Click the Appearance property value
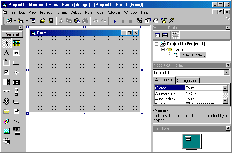This screenshot has height=153, width=232. (x=204, y=93)
